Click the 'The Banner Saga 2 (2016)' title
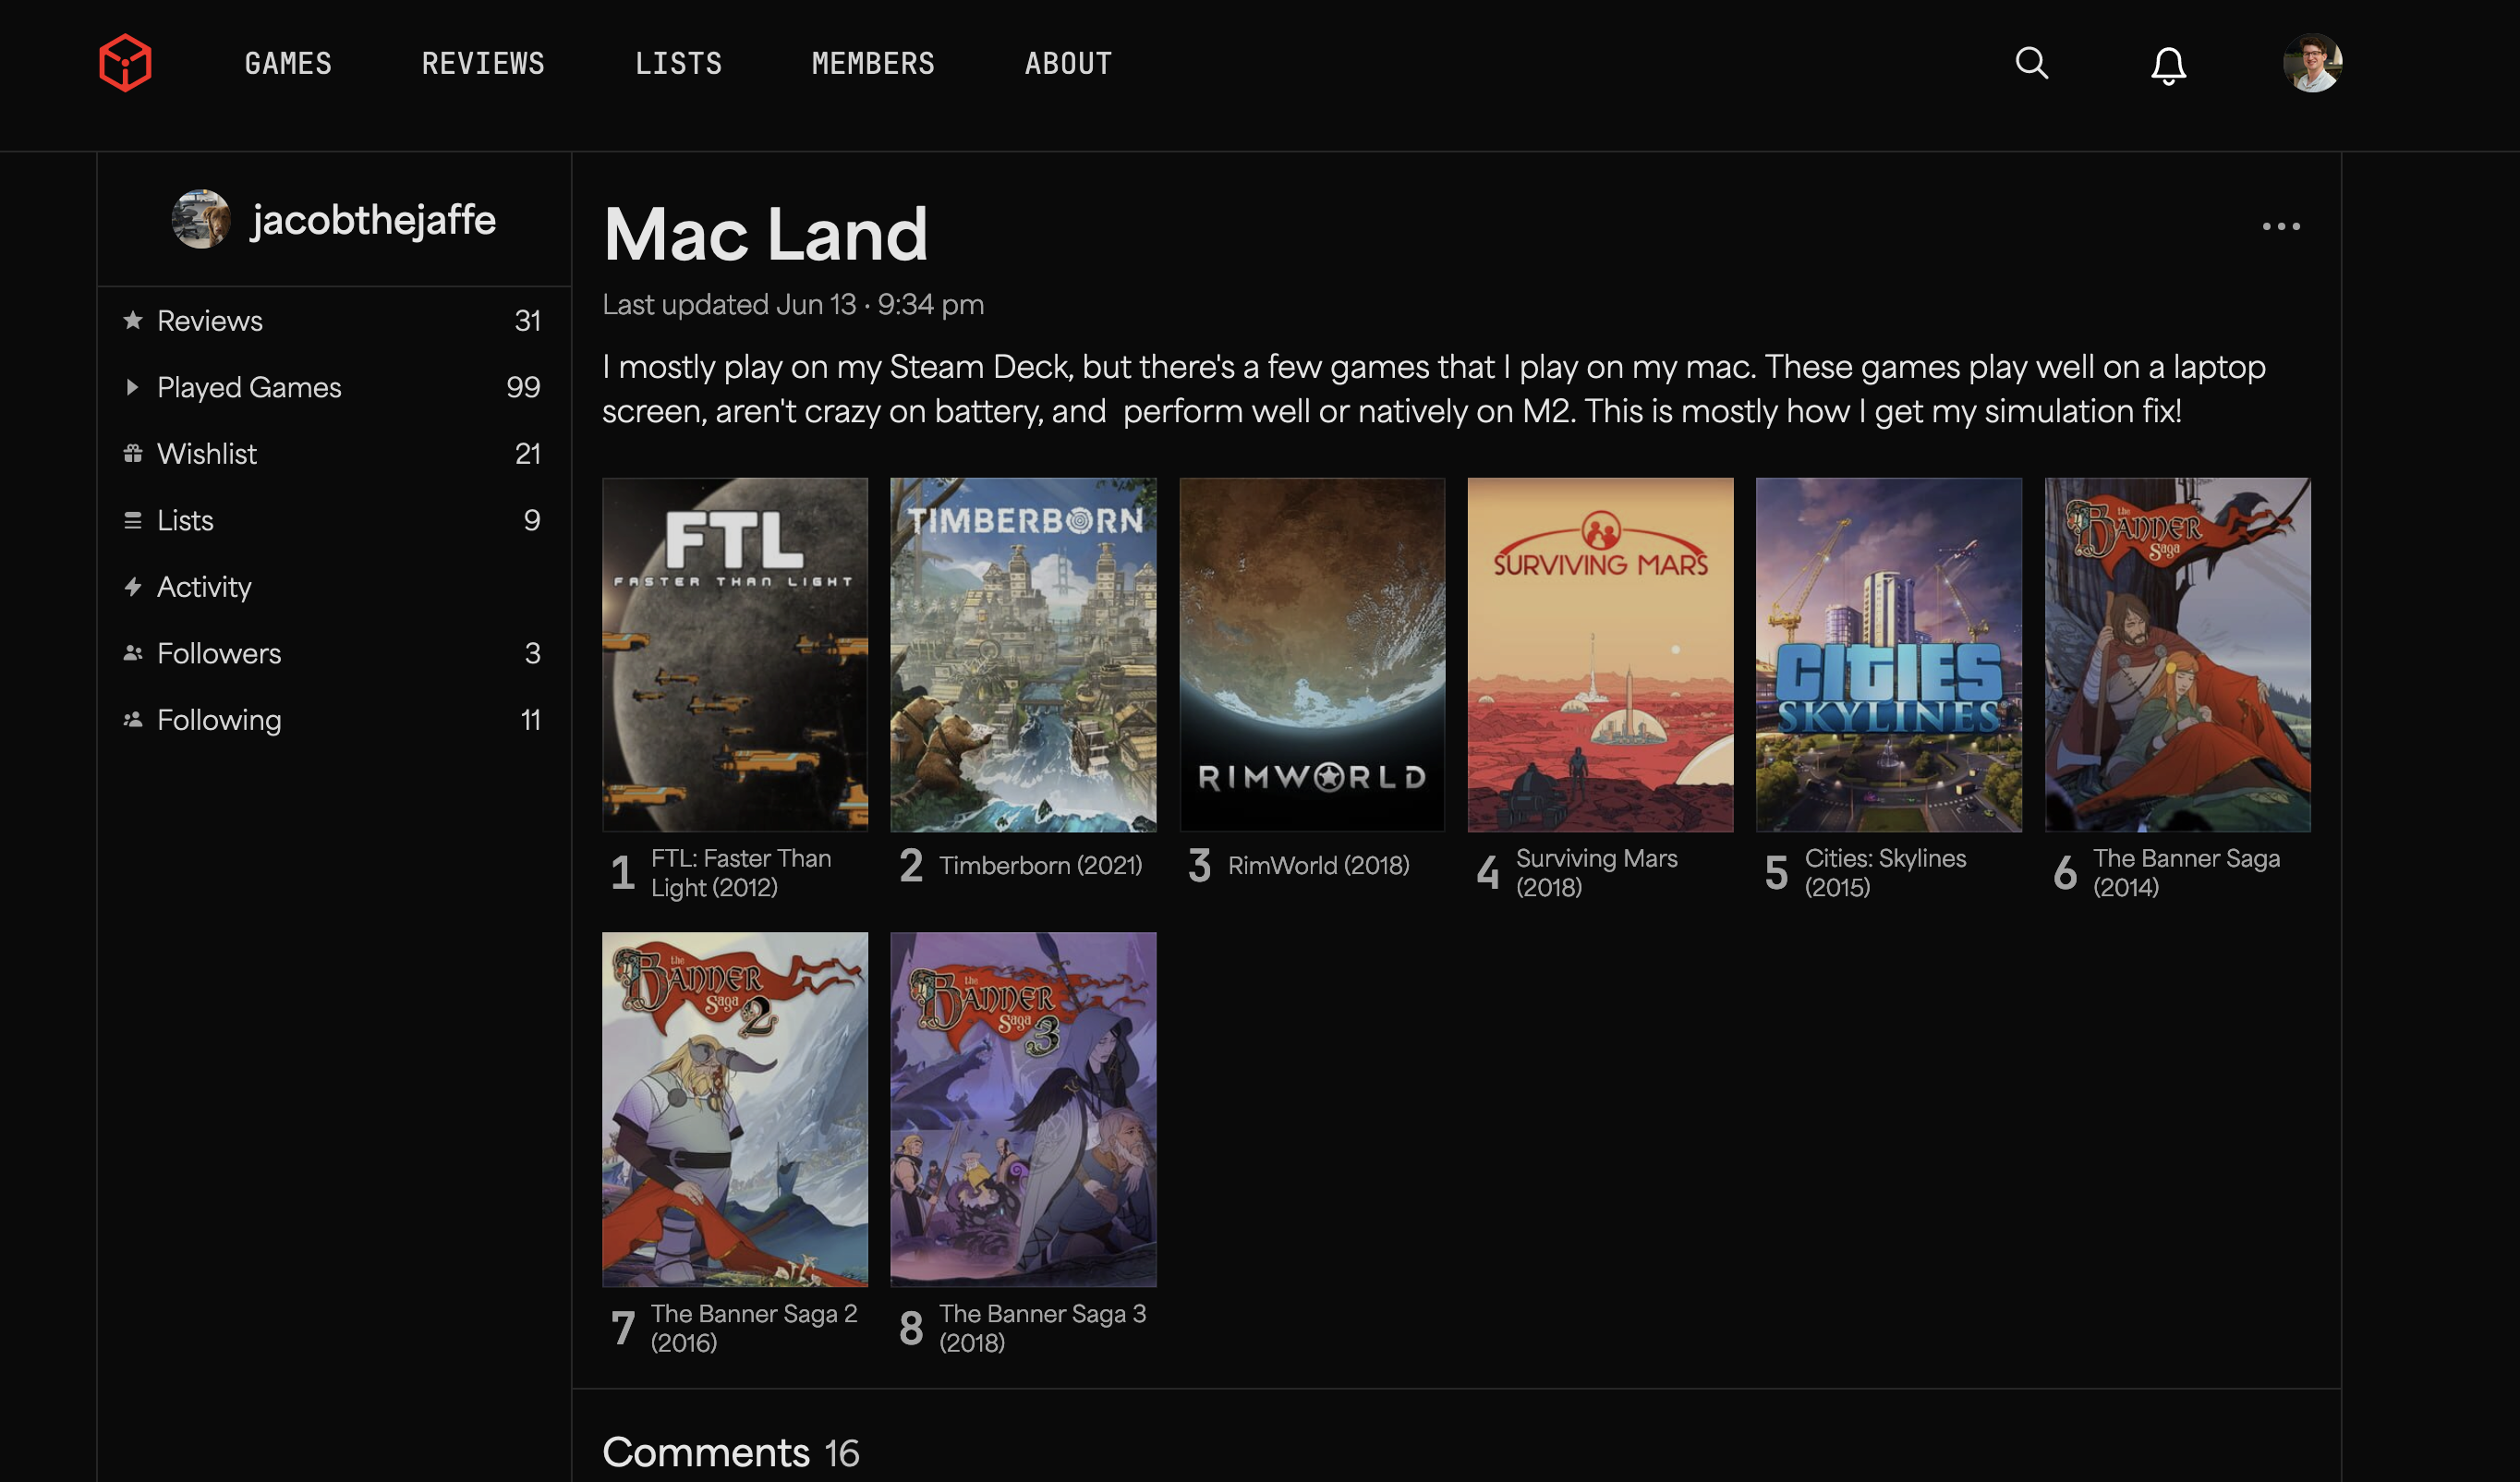Screen dimensions: 2520x1482 coord(754,1327)
